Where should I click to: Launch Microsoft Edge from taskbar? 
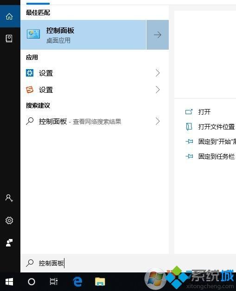click(77, 282)
